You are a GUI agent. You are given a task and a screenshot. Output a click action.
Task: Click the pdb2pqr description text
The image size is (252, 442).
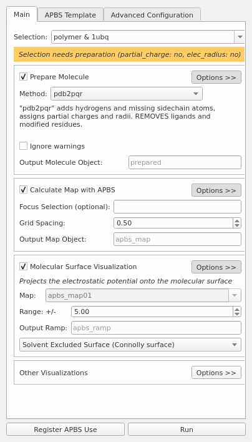point(117,116)
